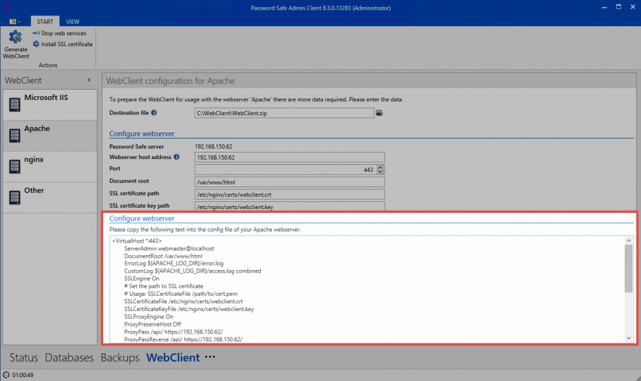Click the session timer clock icon
The width and height of the screenshot is (641, 381).
click(6, 375)
